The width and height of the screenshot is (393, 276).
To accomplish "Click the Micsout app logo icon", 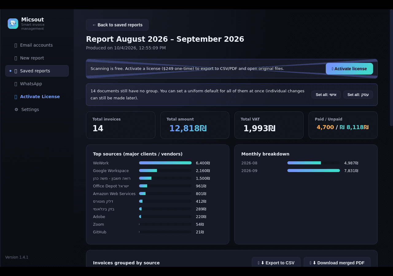I will (x=13, y=24).
